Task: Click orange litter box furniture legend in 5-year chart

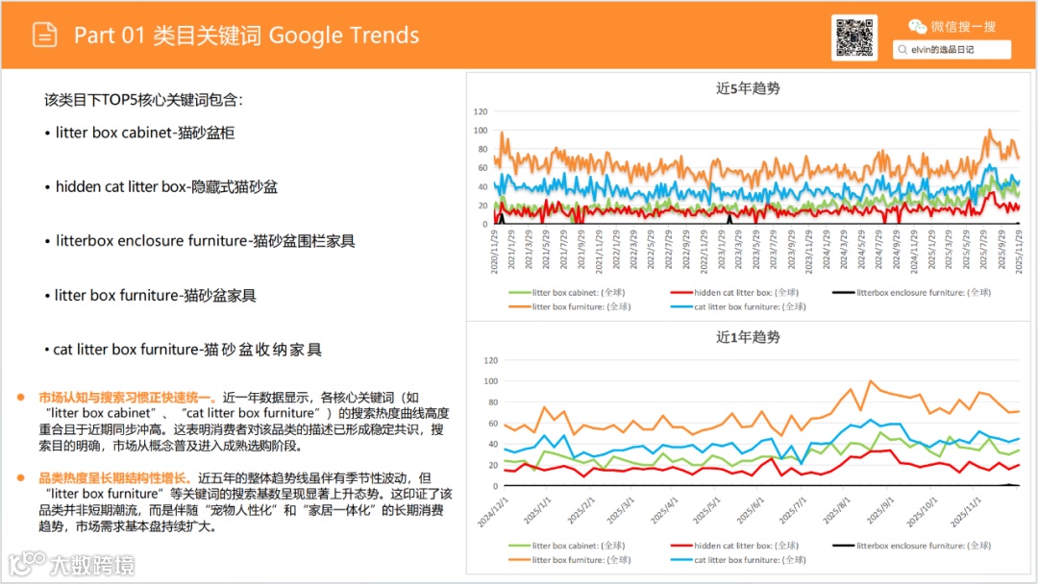Action: [569, 306]
